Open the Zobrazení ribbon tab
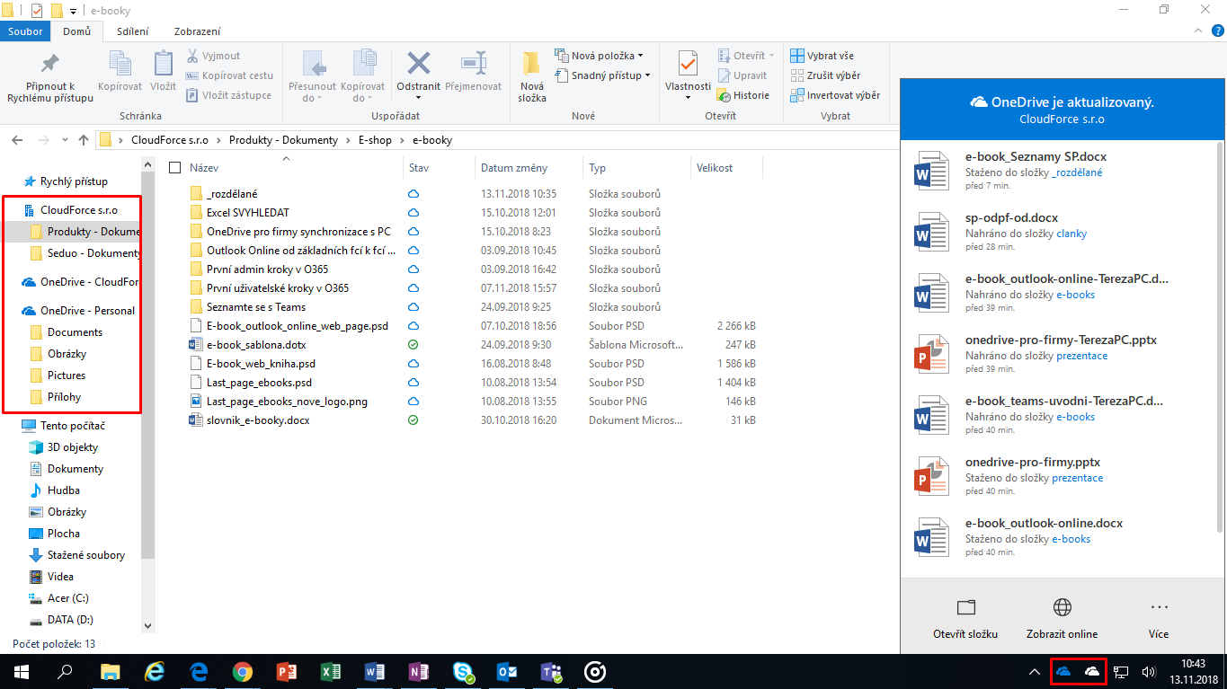The width and height of the screenshot is (1227, 689). 198,31
